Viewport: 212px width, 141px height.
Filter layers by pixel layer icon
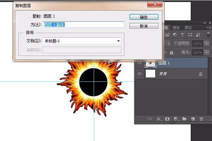click(x=167, y=34)
